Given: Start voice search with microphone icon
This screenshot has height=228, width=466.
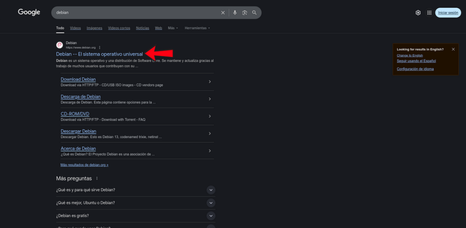Looking at the screenshot, I should coord(235,13).
